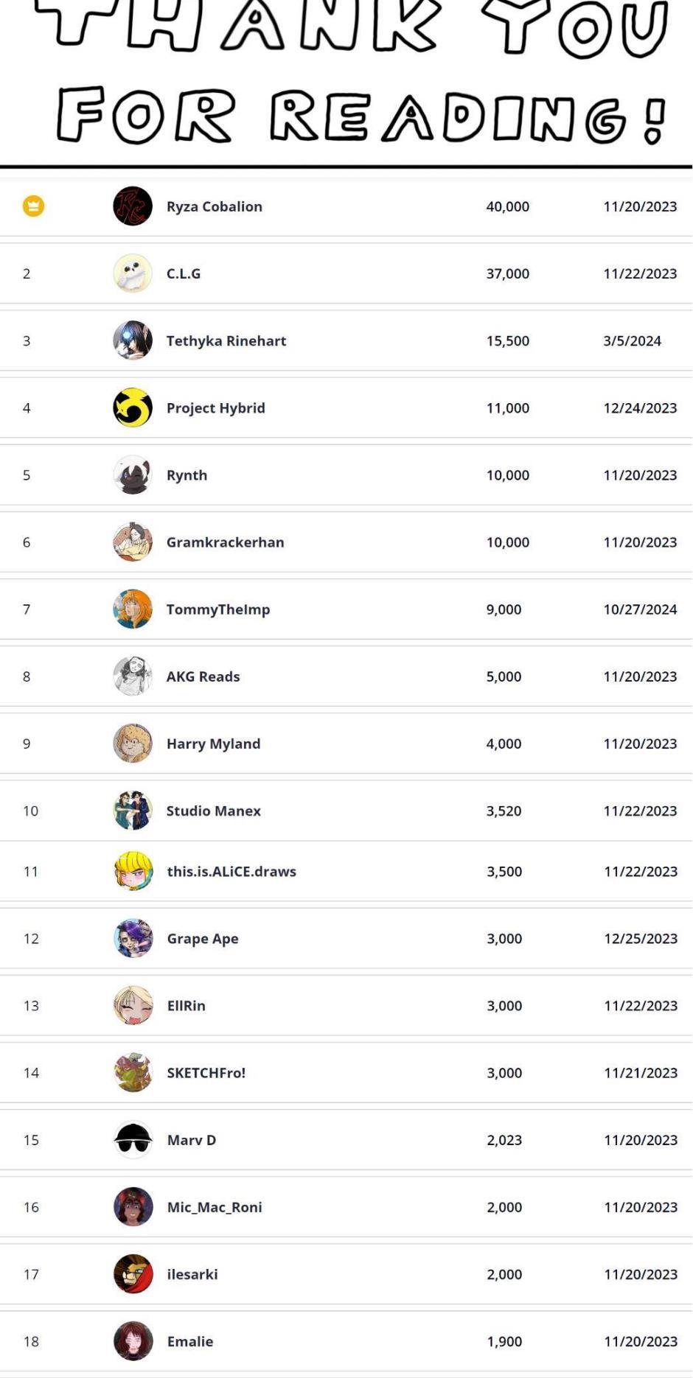Click EllRin's blonde winking avatar thumbnail
This screenshot has height=1378, width=693.
point(133,1006)
